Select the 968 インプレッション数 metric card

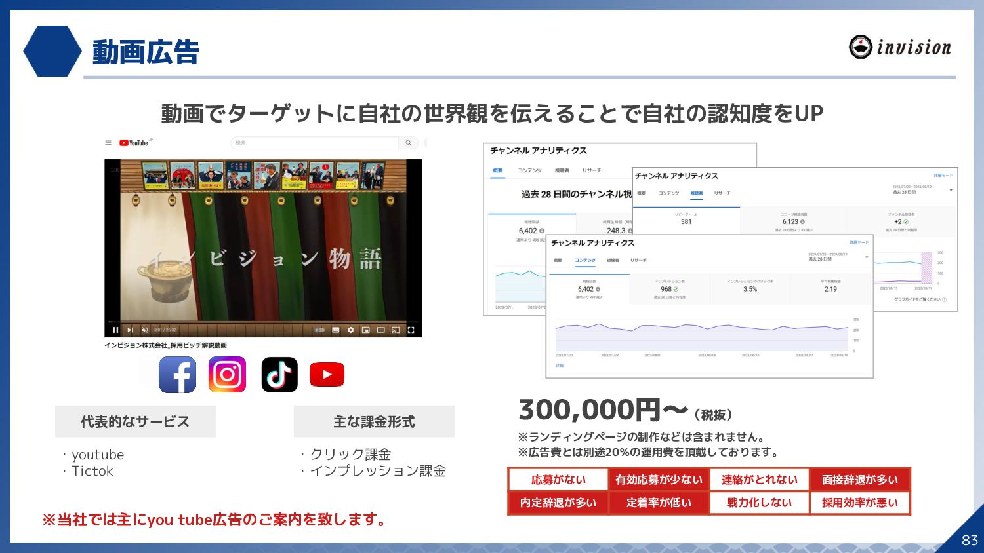669,289
